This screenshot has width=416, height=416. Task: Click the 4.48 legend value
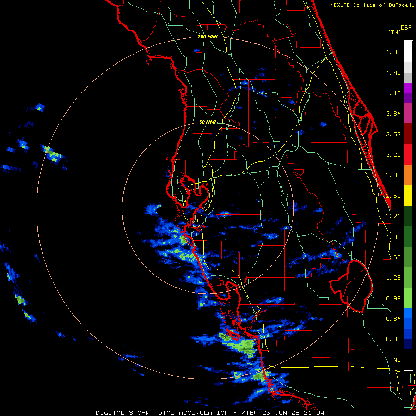pos(393,73)
